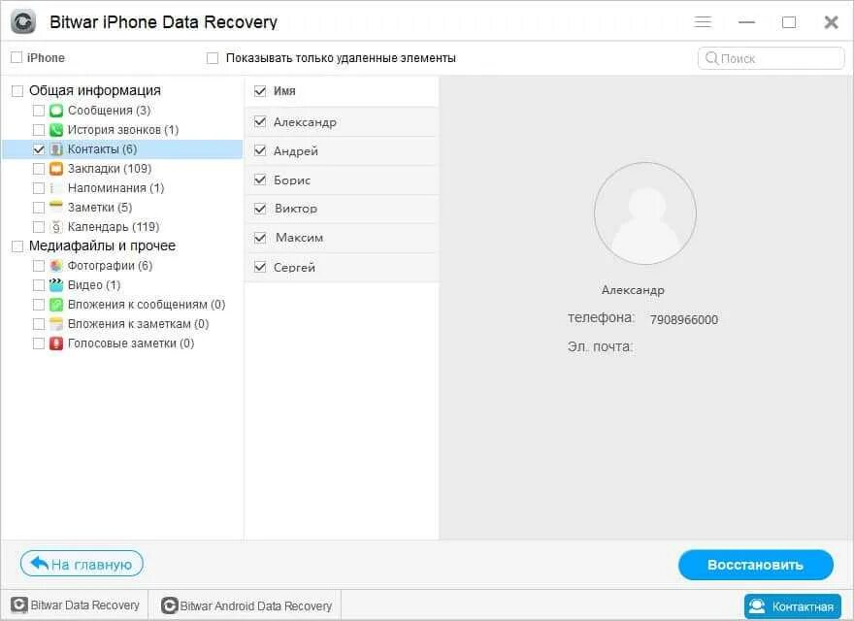Tick the Заметки (5) checkbox

[x=39, y=208]
